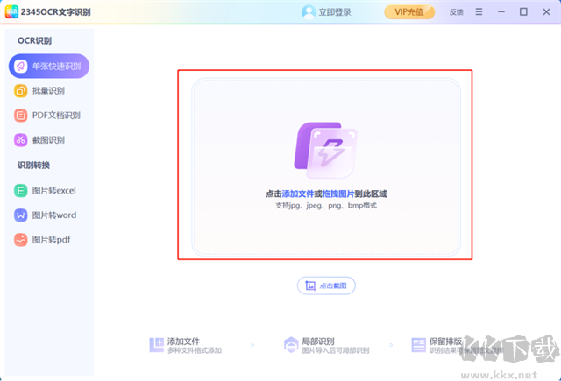Minimize the 2345OCR window
The height and width of the screenshot is (381, 561).
coord(501,11)
